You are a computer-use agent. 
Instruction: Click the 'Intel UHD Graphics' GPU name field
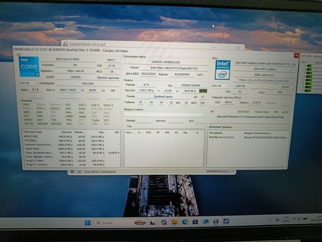[x=265, y=69]
